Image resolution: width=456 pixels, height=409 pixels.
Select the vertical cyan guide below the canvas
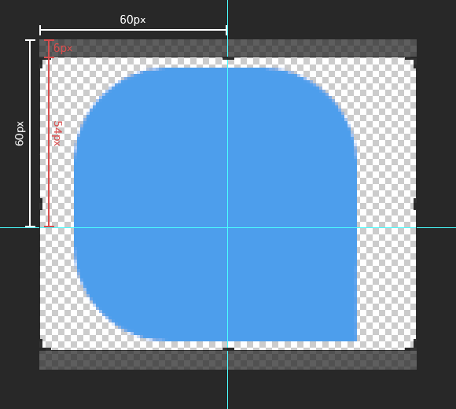(x=228, y=389)
